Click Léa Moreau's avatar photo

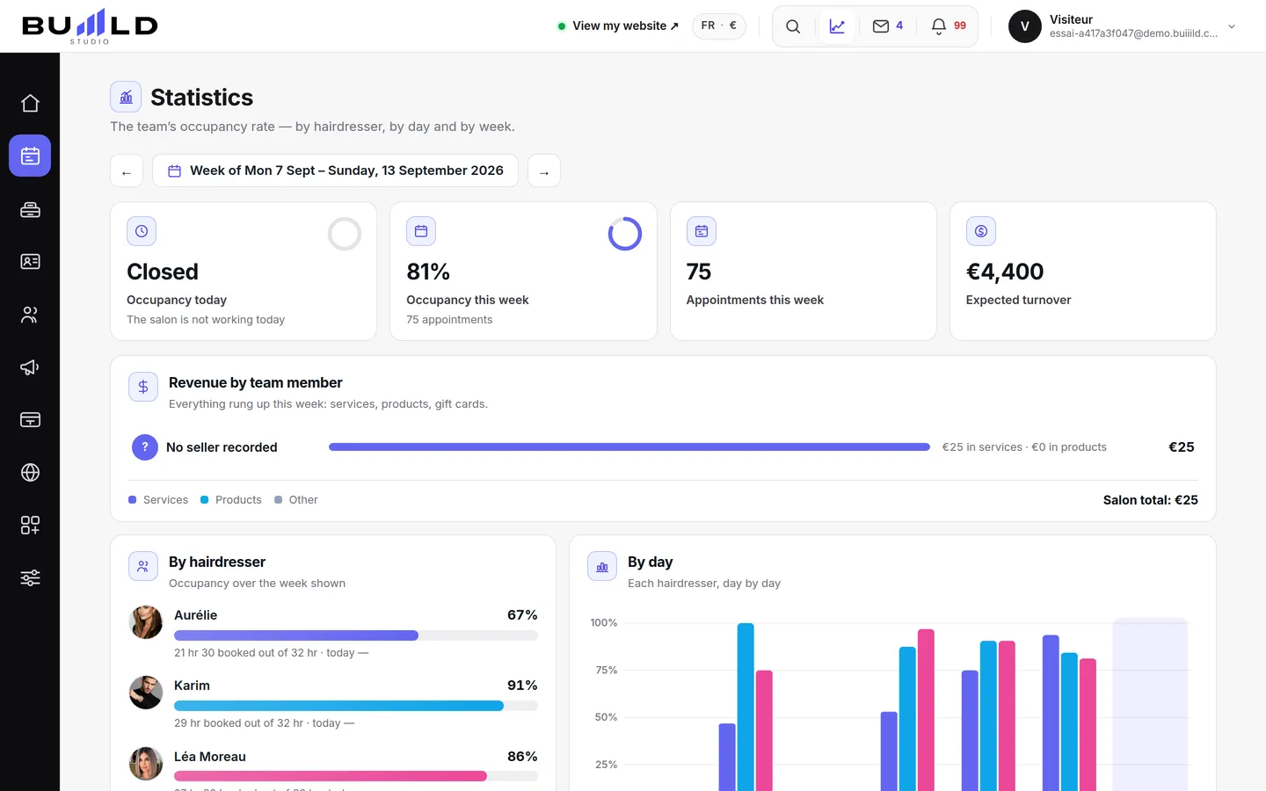[x=146, y=764]
